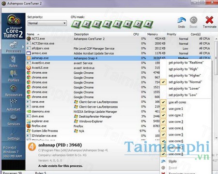The height and width of the screenshot is (174, 218).
Task: Click the process list scroll-down arrow
Action: [x=216, y=138]
